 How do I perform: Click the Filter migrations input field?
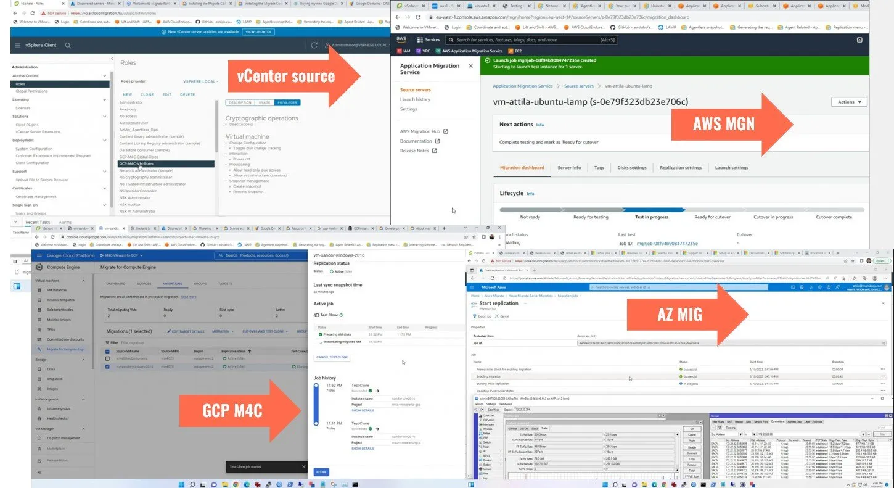tap(133, 342)
